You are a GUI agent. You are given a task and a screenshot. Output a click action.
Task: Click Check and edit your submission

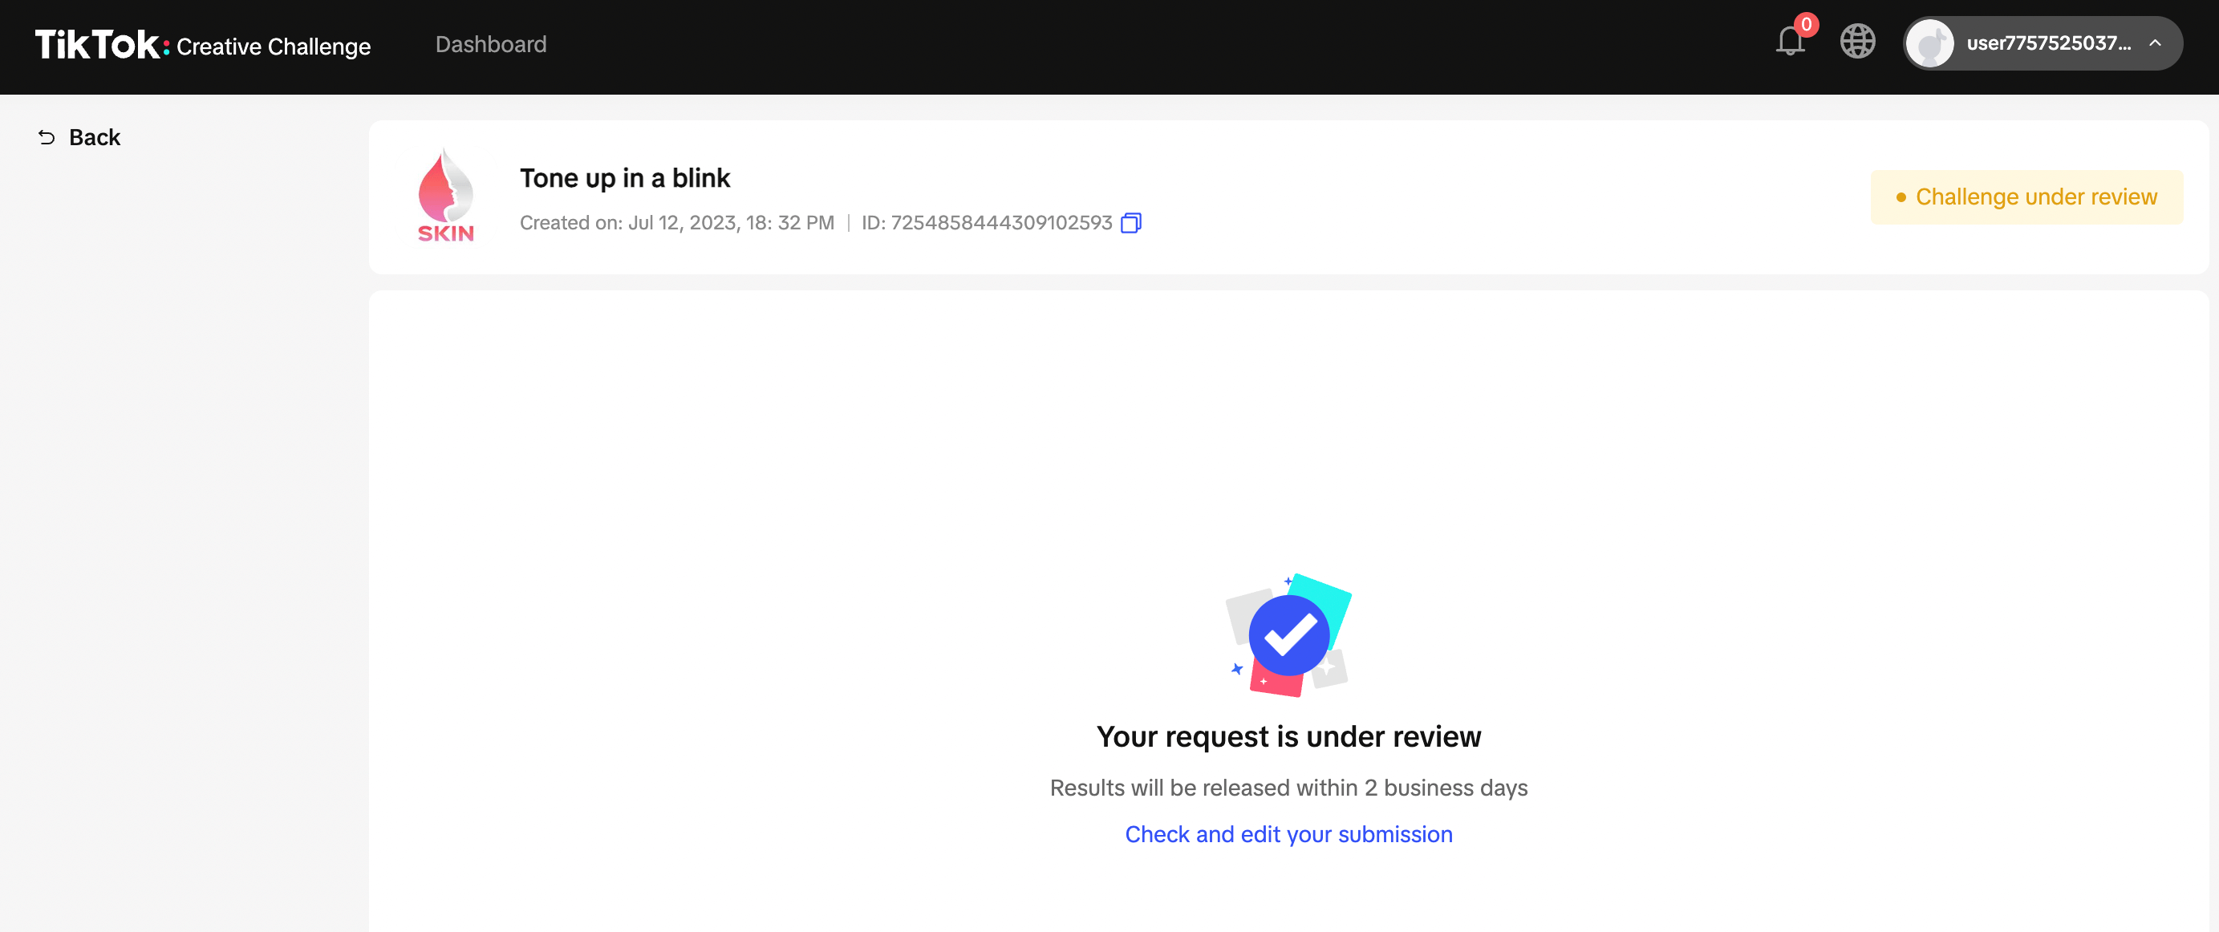coord(1288,833)
